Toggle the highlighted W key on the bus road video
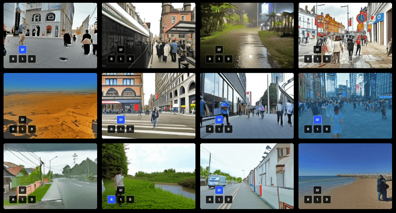This screenshot has width=396, height=213. [x=219, y=190]
